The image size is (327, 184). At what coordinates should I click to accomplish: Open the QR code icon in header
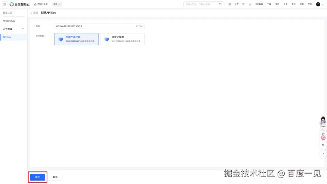(230, 4)
